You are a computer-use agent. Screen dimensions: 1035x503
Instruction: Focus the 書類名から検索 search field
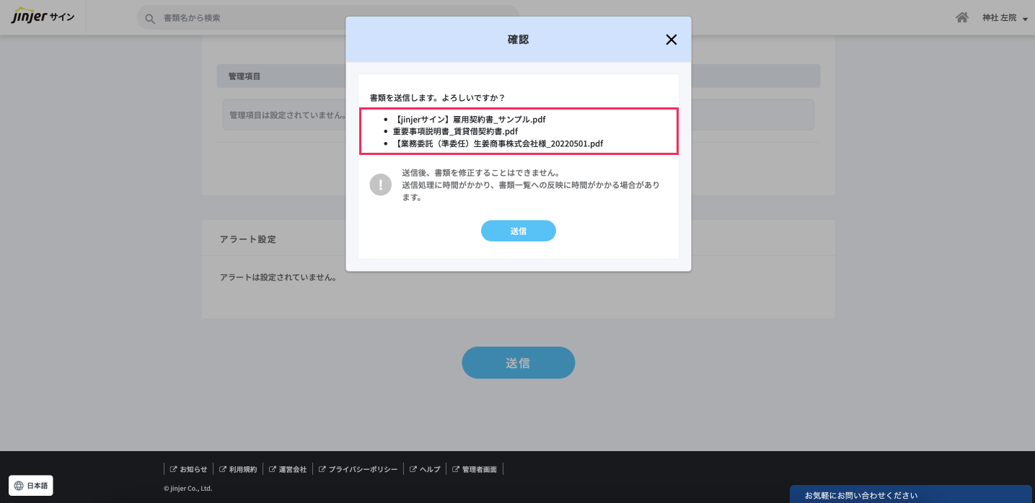[332, 18]
